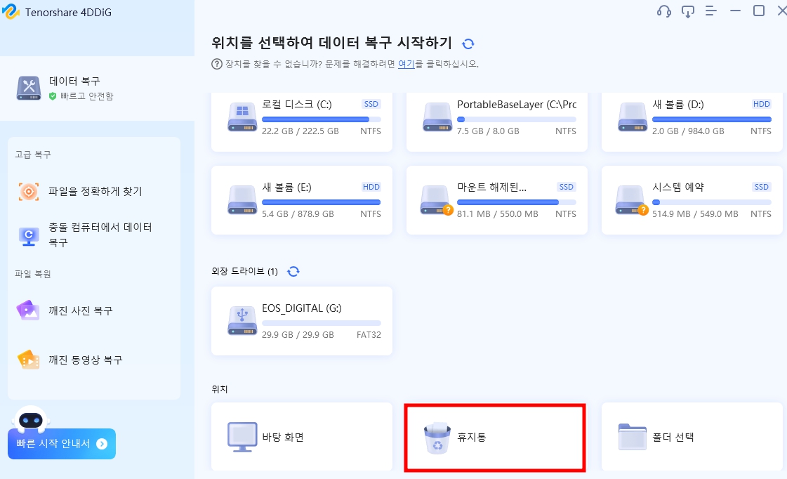This screenshot has height=479, width=787.
Task: Select the 시스템 예약 partition
Action: [692, 200]
